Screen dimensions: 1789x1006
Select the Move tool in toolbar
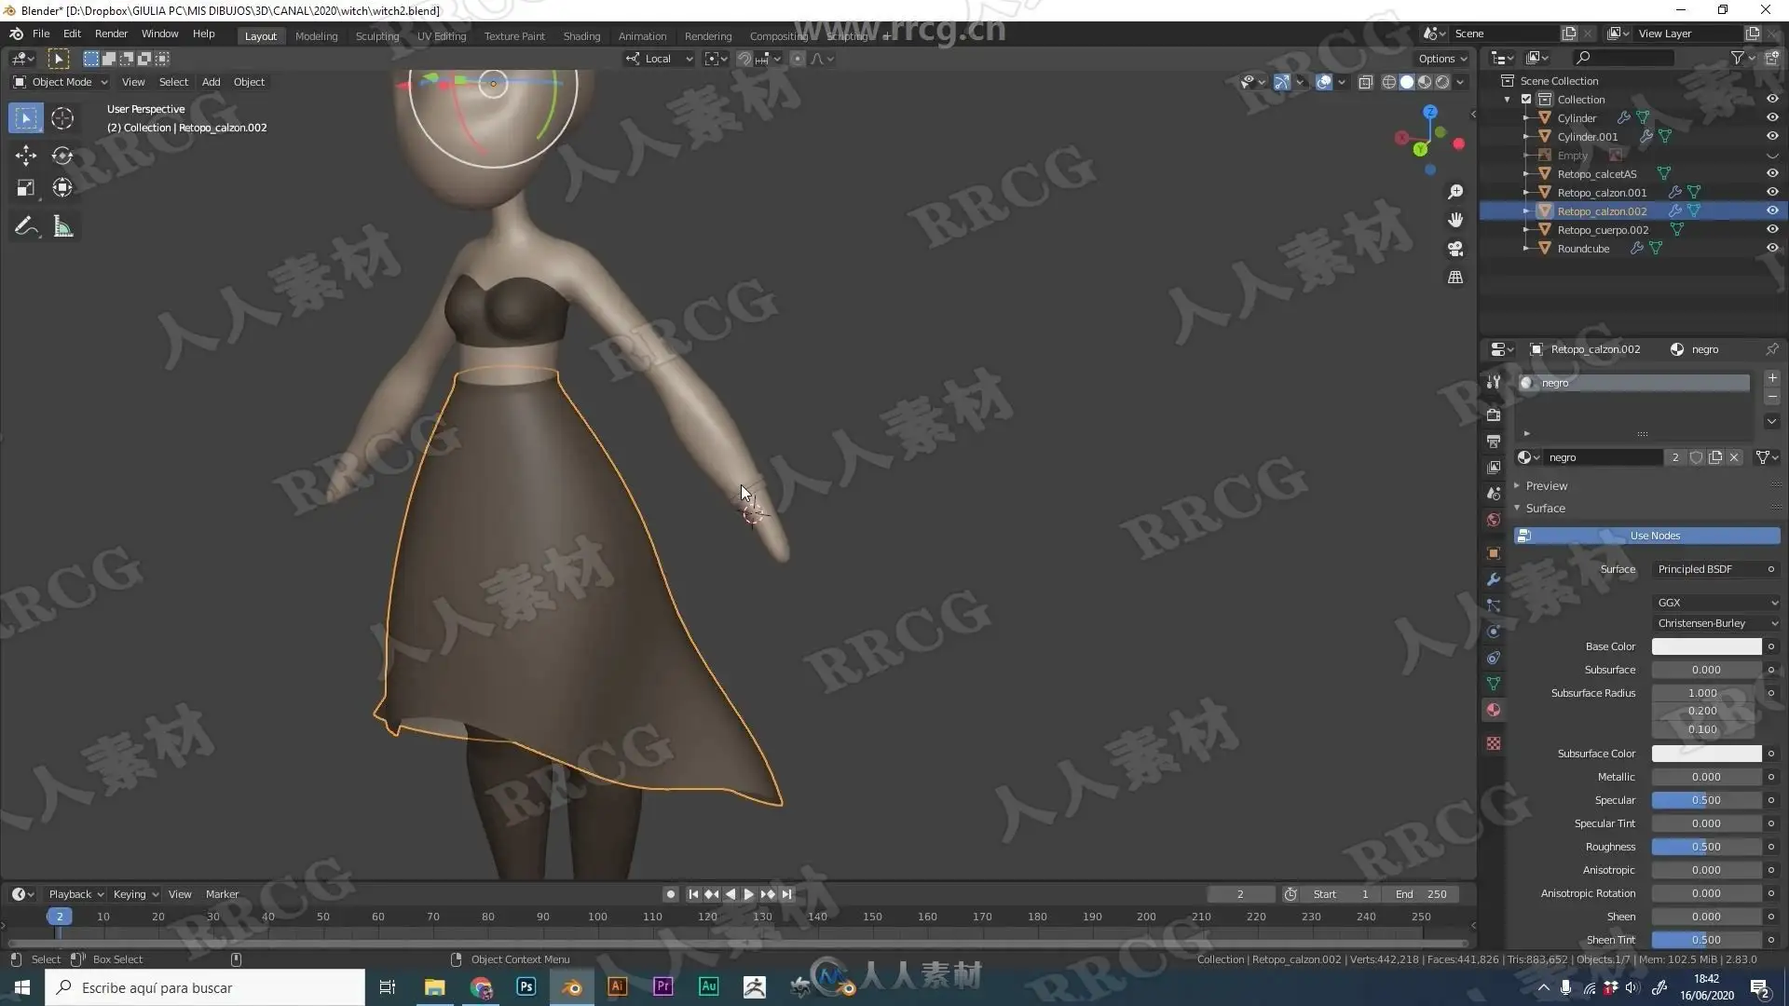click(x=25, y=156)
